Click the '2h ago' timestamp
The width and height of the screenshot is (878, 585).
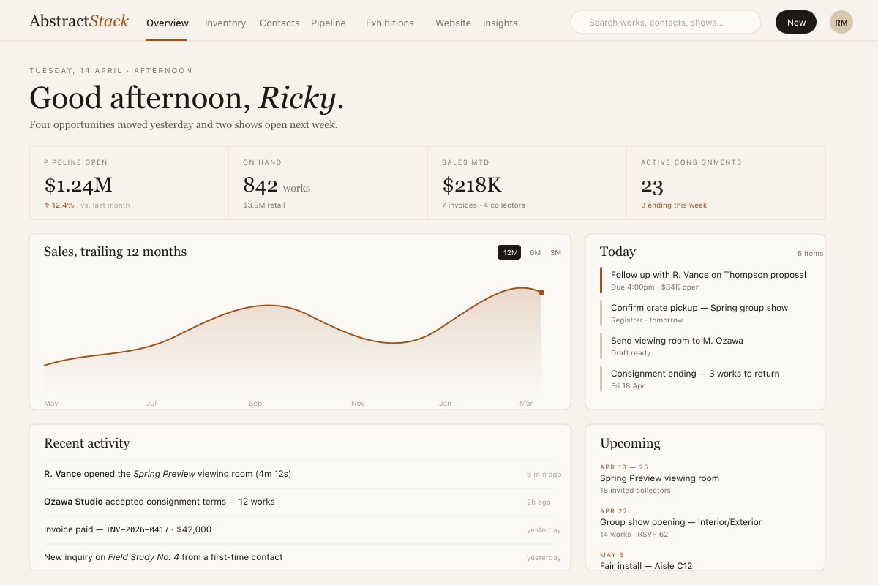point(539,502)
